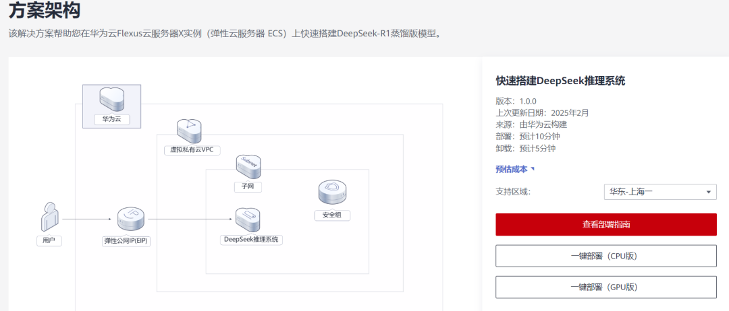Click the 部署：预计10分钟 text
This screenshot has width=729, height=311.
coord(528,137)
